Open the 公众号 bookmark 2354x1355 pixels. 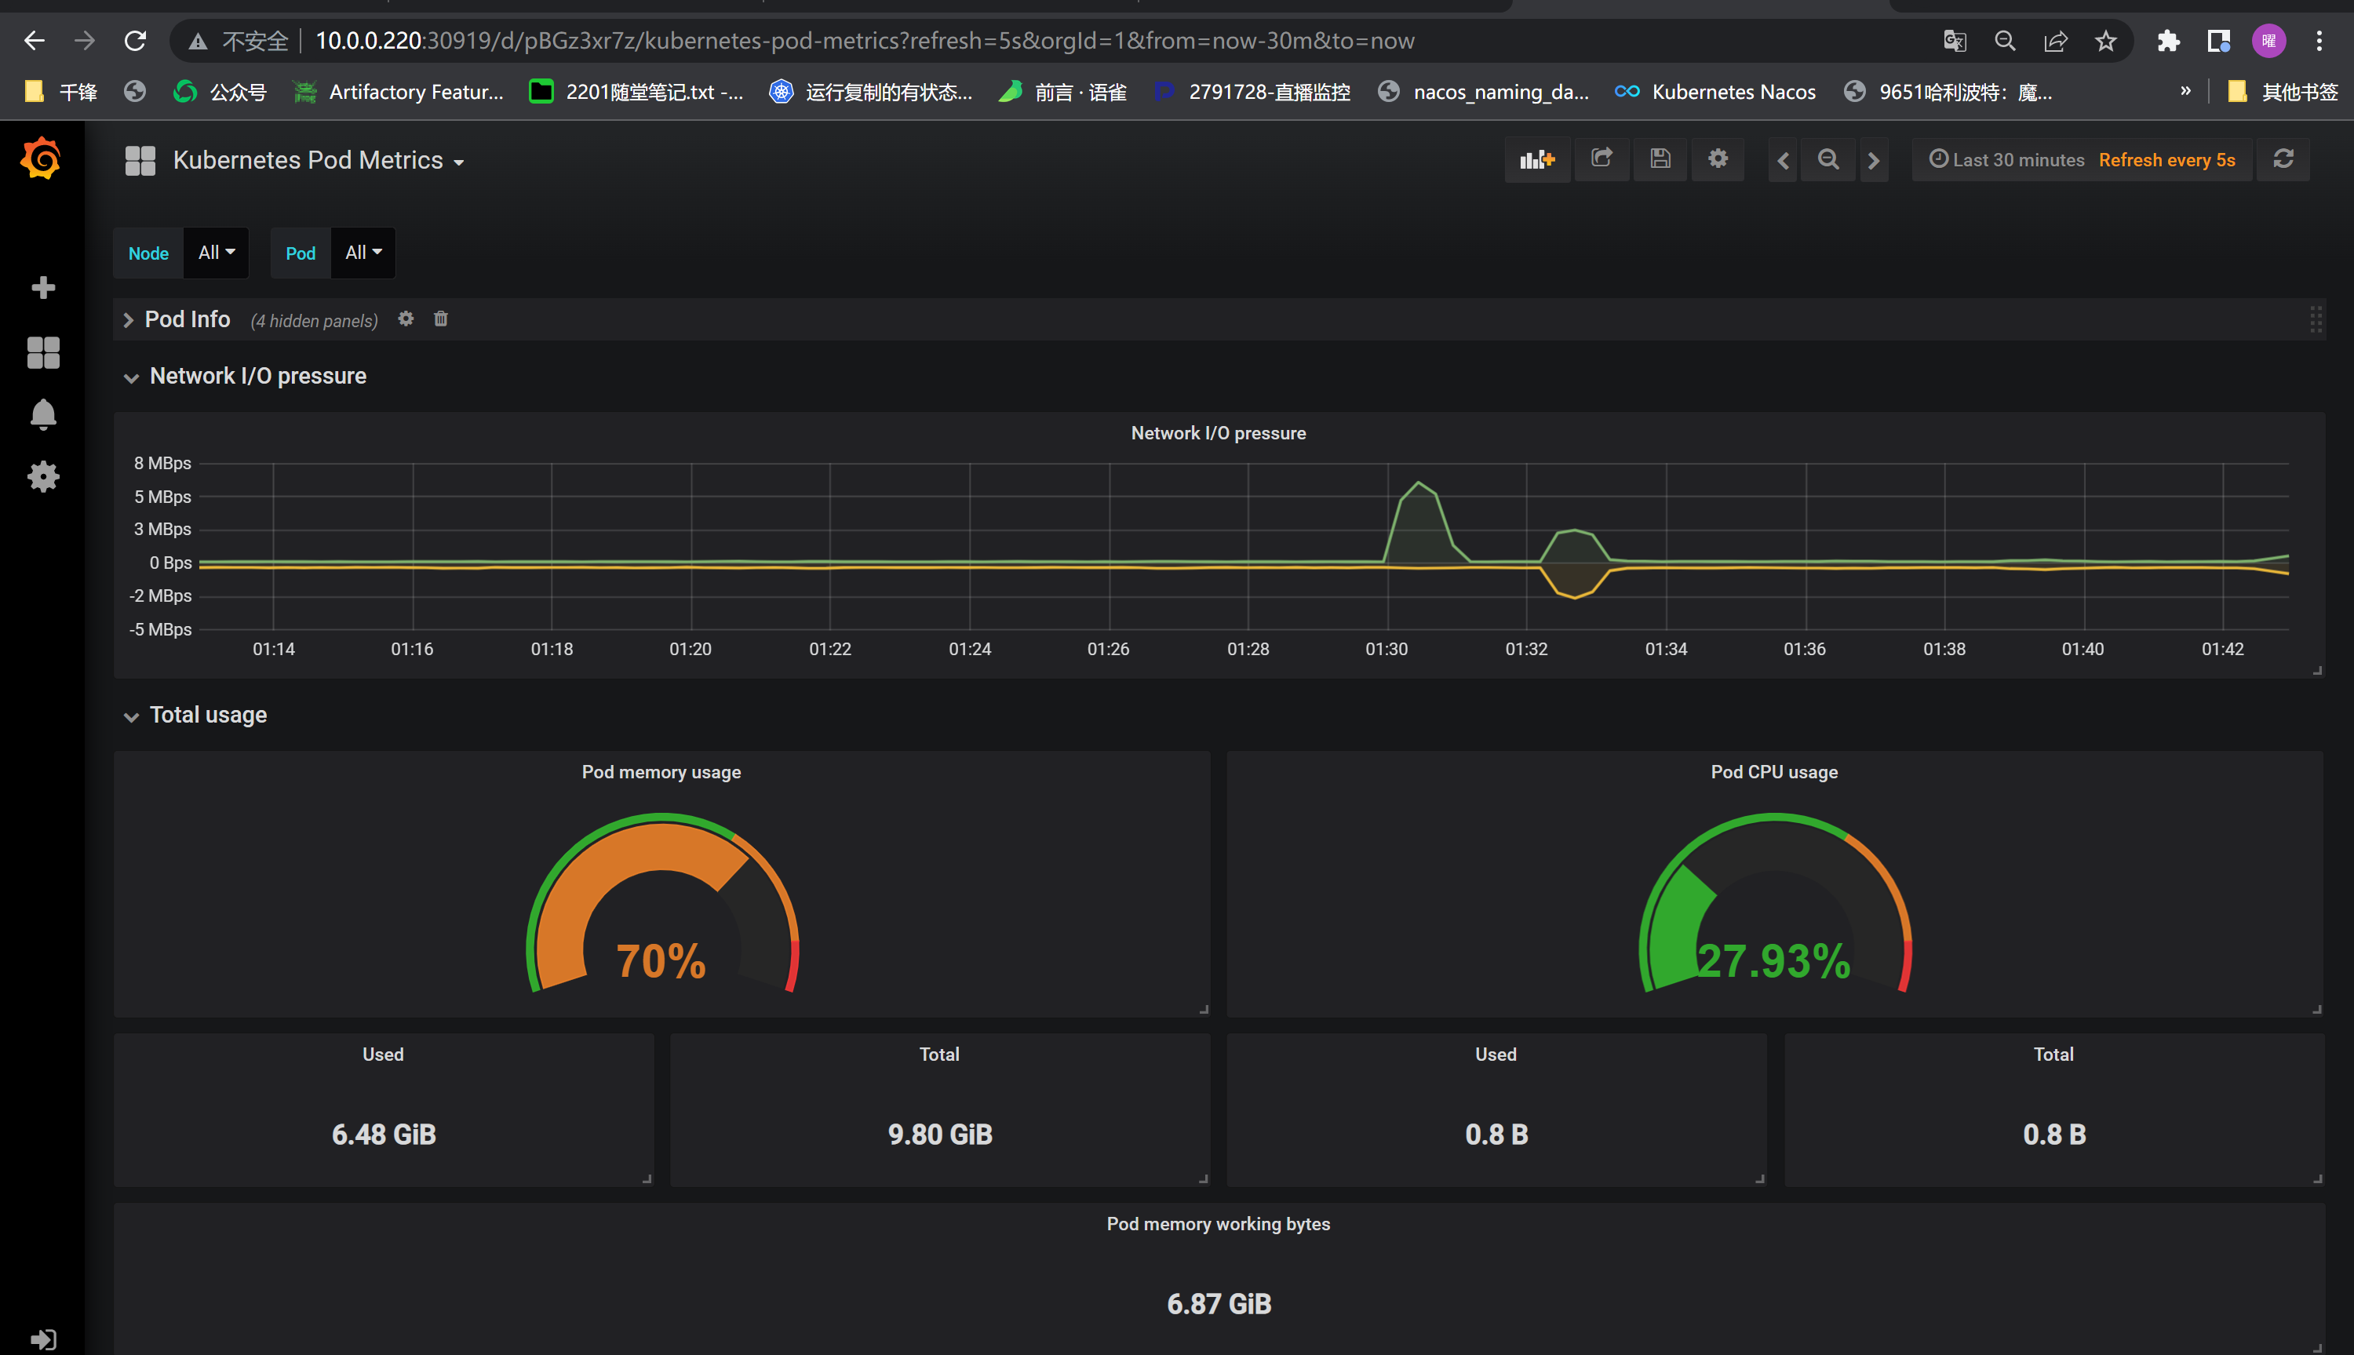tap(220, 91)
